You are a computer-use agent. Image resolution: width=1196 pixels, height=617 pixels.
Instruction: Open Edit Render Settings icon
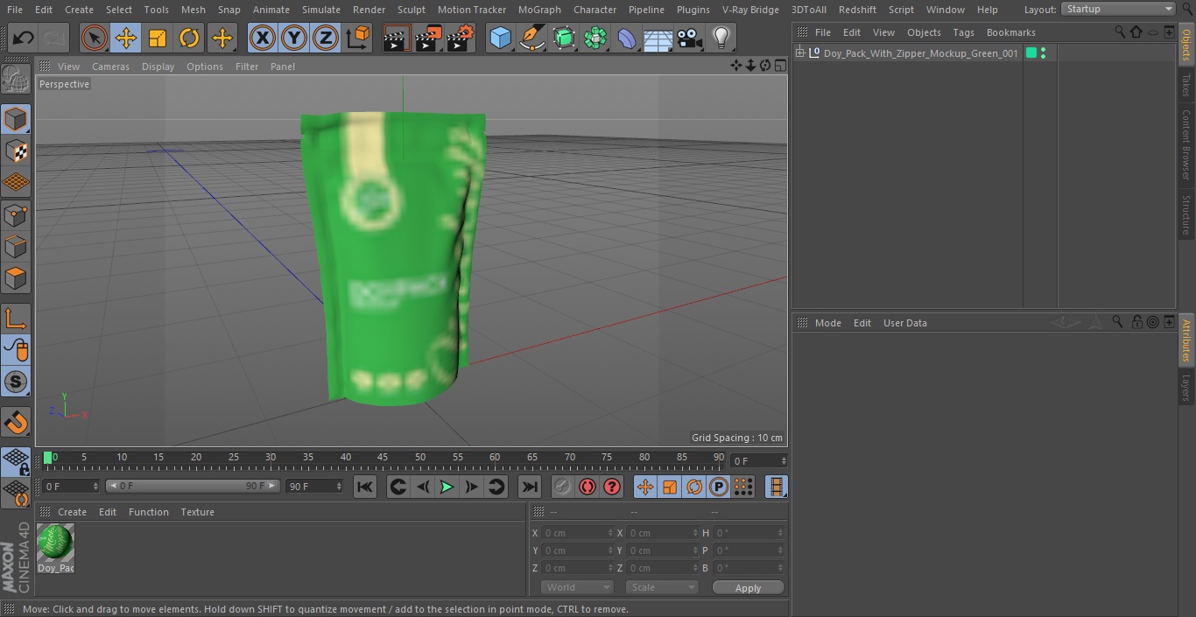(x=461, y=38)
